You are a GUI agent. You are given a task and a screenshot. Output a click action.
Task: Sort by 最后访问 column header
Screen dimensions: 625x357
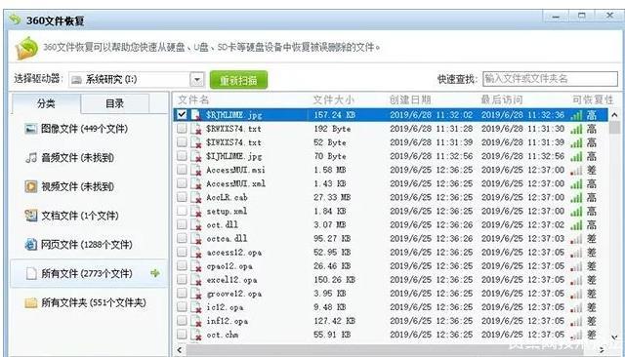point(501,99)
